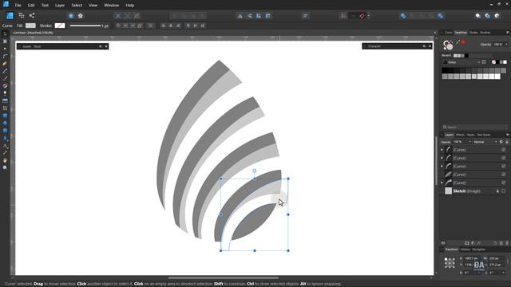Open the swatch palette Greys dropdown
This screenshot has width=511, height=287.
coord(461,62)
